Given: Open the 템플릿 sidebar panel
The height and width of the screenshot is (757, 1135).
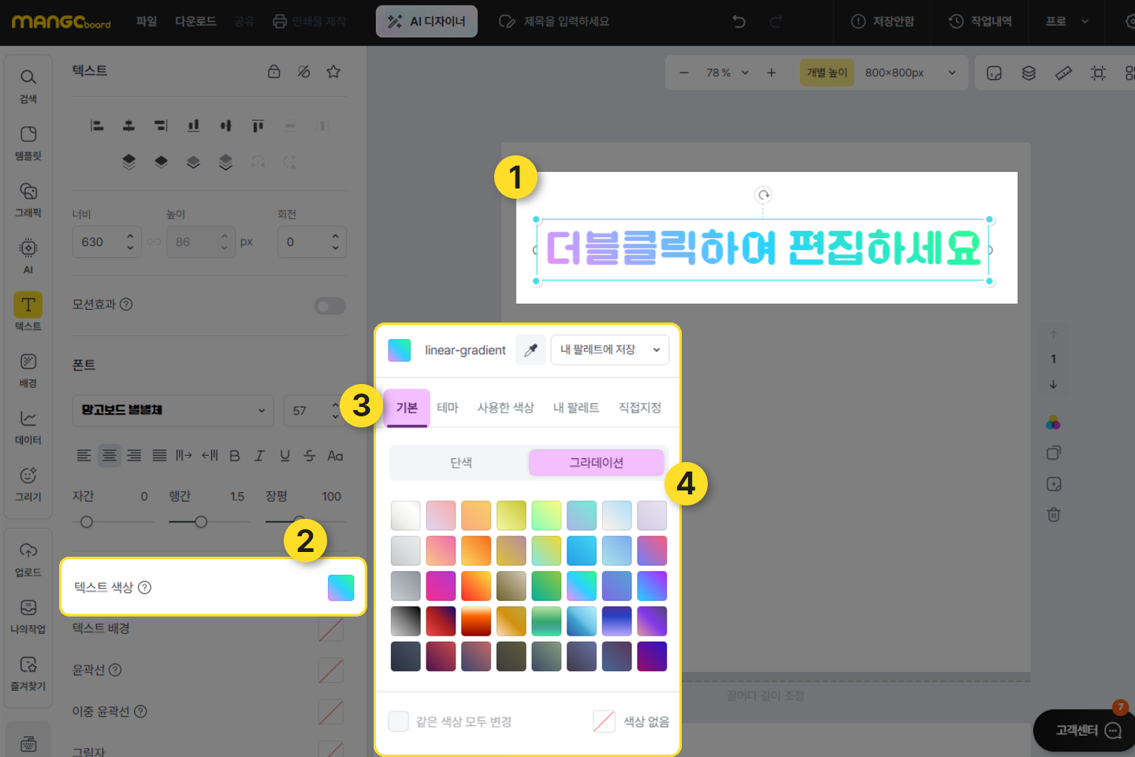Looking at the screenshot, I should [x=28, y=142].
